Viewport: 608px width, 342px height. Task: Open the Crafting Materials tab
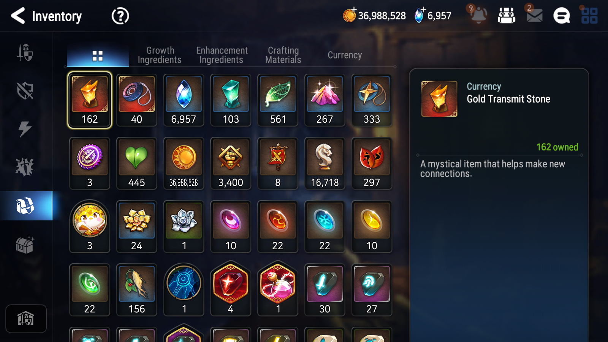[x=283, y=55]
